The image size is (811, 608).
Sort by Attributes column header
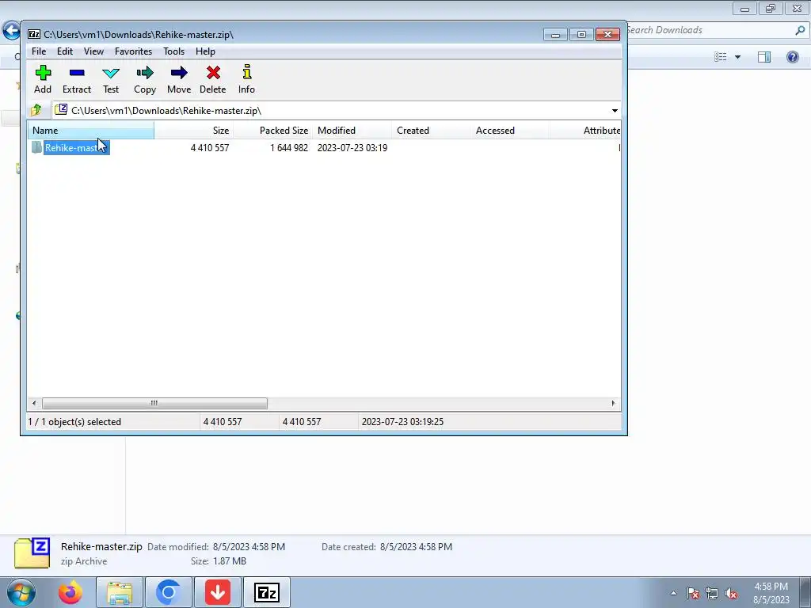click(x=585, y=131)
